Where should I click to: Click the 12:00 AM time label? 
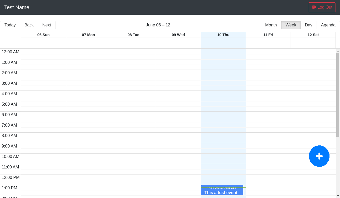[x=11, y=52]
